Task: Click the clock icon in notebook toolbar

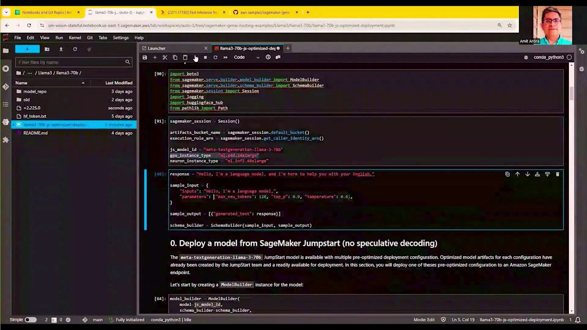Action: (268, 57)
